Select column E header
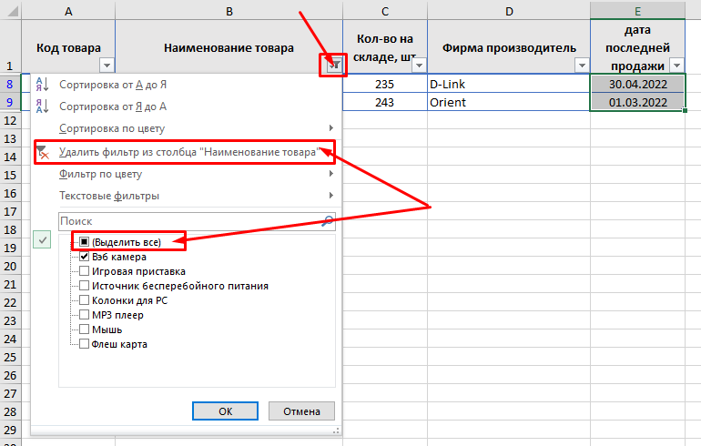Screen dimensions: 701x446 click(x=637, y=11)
